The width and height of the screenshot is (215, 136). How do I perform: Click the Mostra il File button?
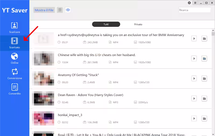44,10
